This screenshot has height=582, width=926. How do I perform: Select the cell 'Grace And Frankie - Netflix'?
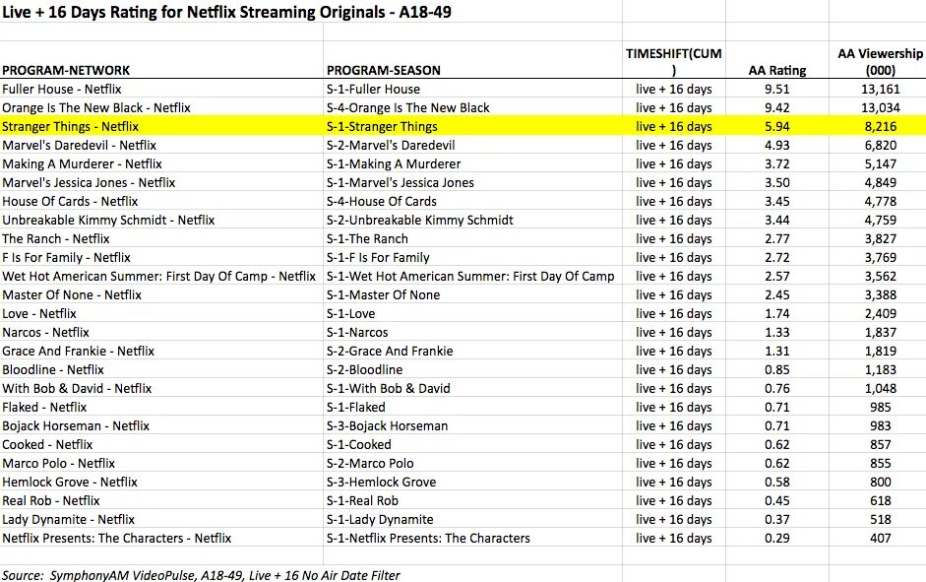(78, 351)
